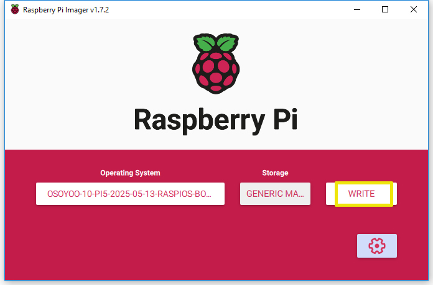Image resolution: width=433 pixels, height=285 pixels.
Task: Click the "Raspberry Pi Imager v1.7.2" title text
Action: 66,10
